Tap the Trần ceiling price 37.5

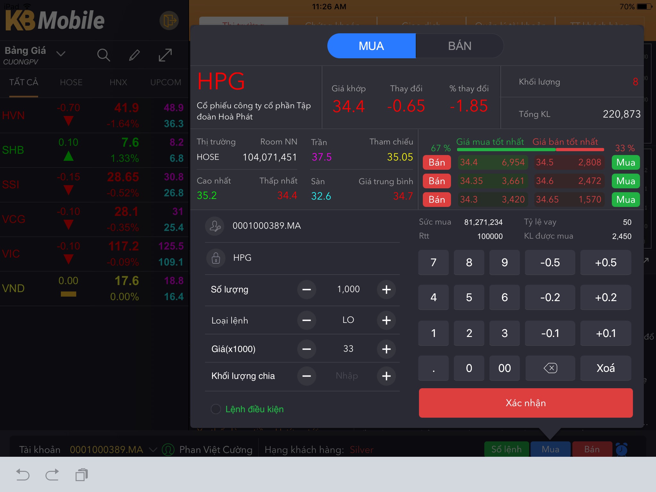click(322, 157)
